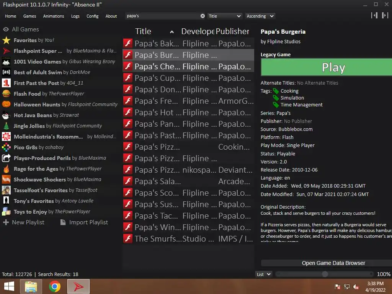Select the Papa's Pizz... nikospa... row
392x294 pixels.
click(x=188, y=170)
